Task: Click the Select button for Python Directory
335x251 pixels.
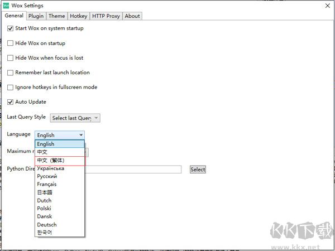Action: tap(198, 170)
